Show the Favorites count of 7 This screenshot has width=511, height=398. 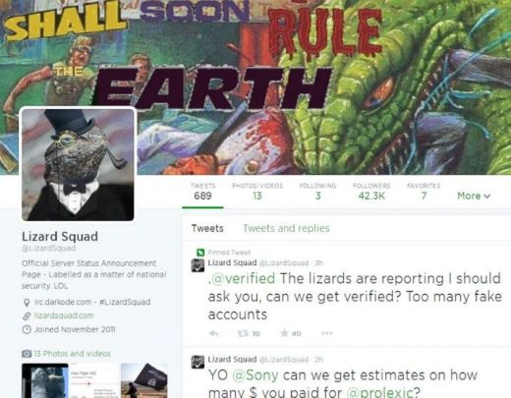coord(424,192)
